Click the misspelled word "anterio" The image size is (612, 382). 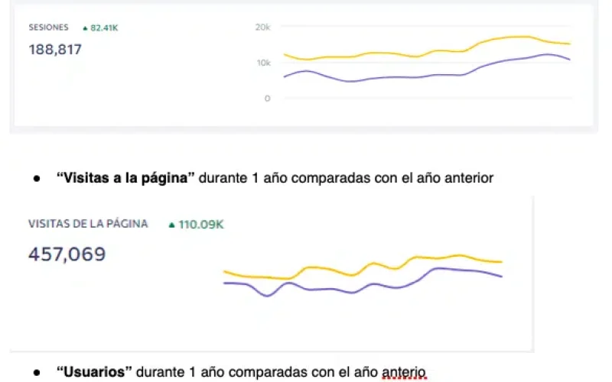(404, 372)
